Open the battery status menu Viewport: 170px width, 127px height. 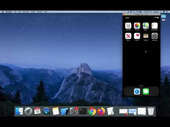pos(138,12)
